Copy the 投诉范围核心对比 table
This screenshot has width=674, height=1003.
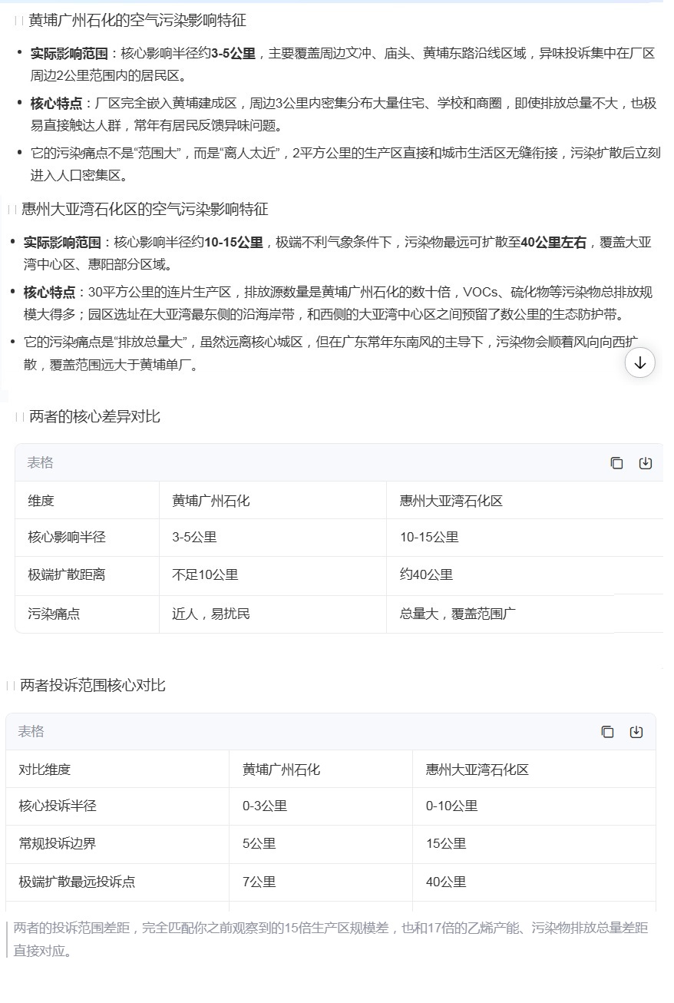[x=607, y=732]
